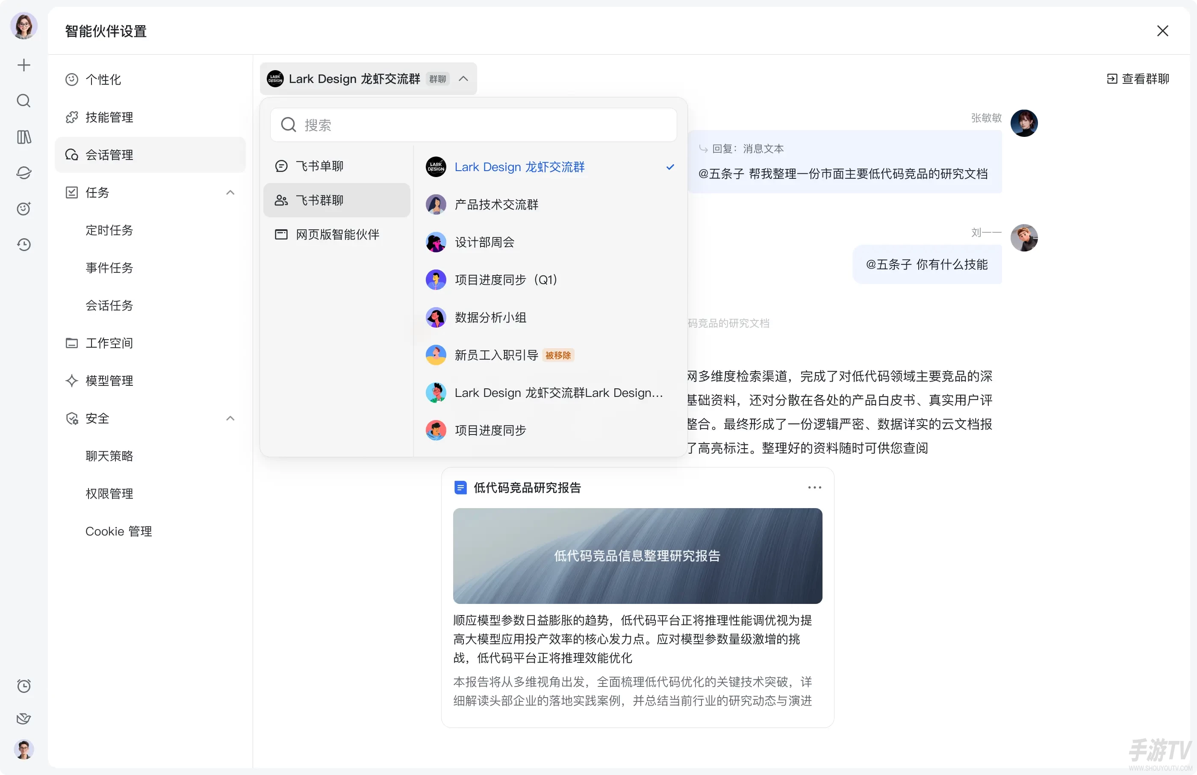Click the graduation cap icon in left rail
Screen dimensions: 1197x775
coord(24,173)
